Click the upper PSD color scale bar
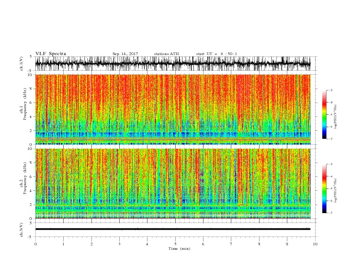 tap(324, 115)
